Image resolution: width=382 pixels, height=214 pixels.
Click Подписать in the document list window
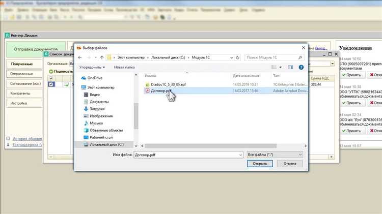(61, 72)
